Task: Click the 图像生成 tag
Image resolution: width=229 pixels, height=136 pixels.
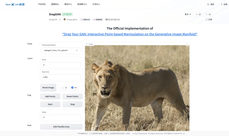Action: pyautogui.click(x=85, y=20)
